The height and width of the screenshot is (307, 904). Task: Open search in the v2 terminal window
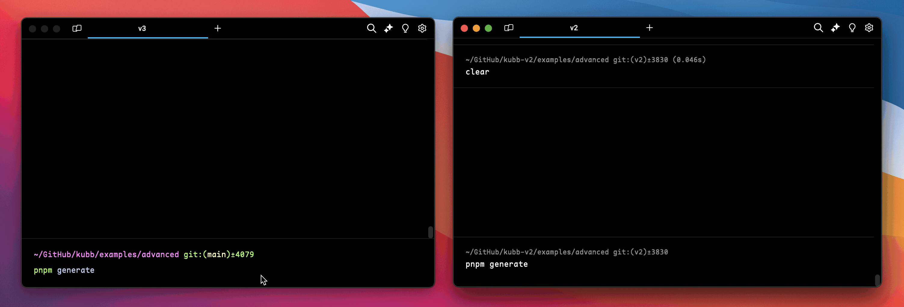tap(818, 28)
